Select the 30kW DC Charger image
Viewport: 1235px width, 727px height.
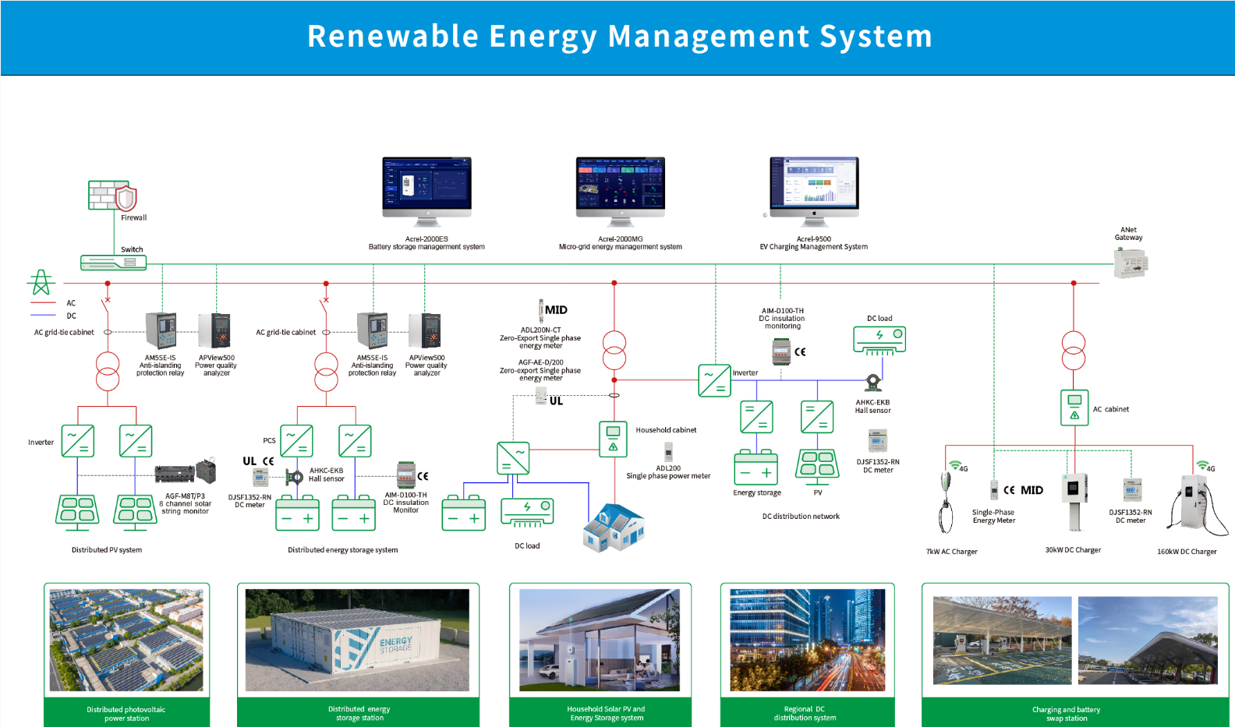coord(1074,503)
